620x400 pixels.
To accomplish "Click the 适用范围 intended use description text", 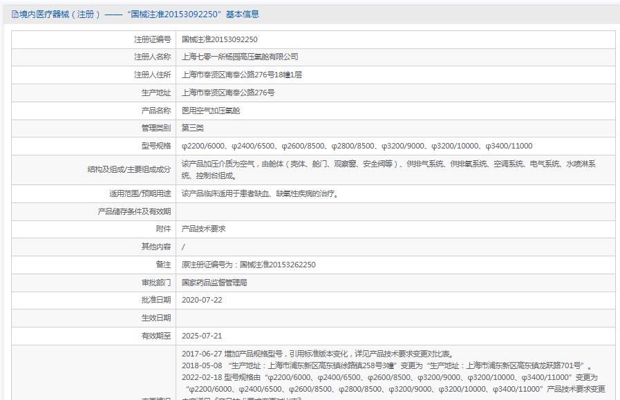I will tap(260, 194).
